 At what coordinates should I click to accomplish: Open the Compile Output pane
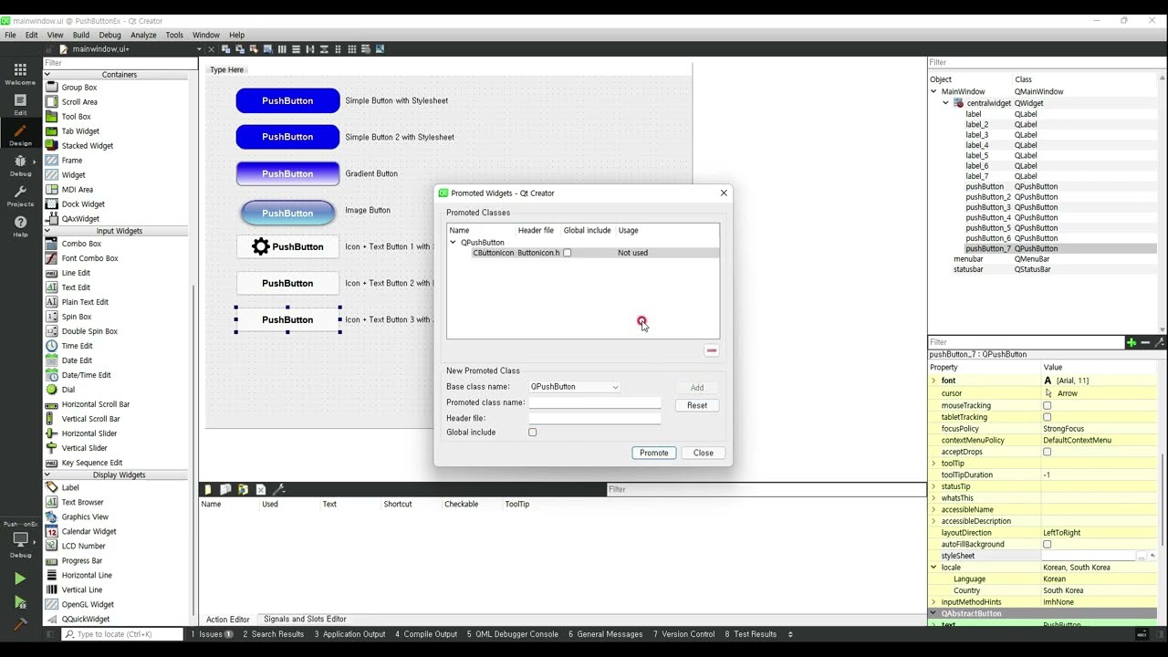(x=426, y=634)
